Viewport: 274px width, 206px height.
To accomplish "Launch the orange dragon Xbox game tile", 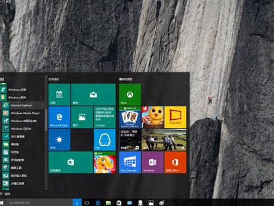I will (x=105, y=162).
